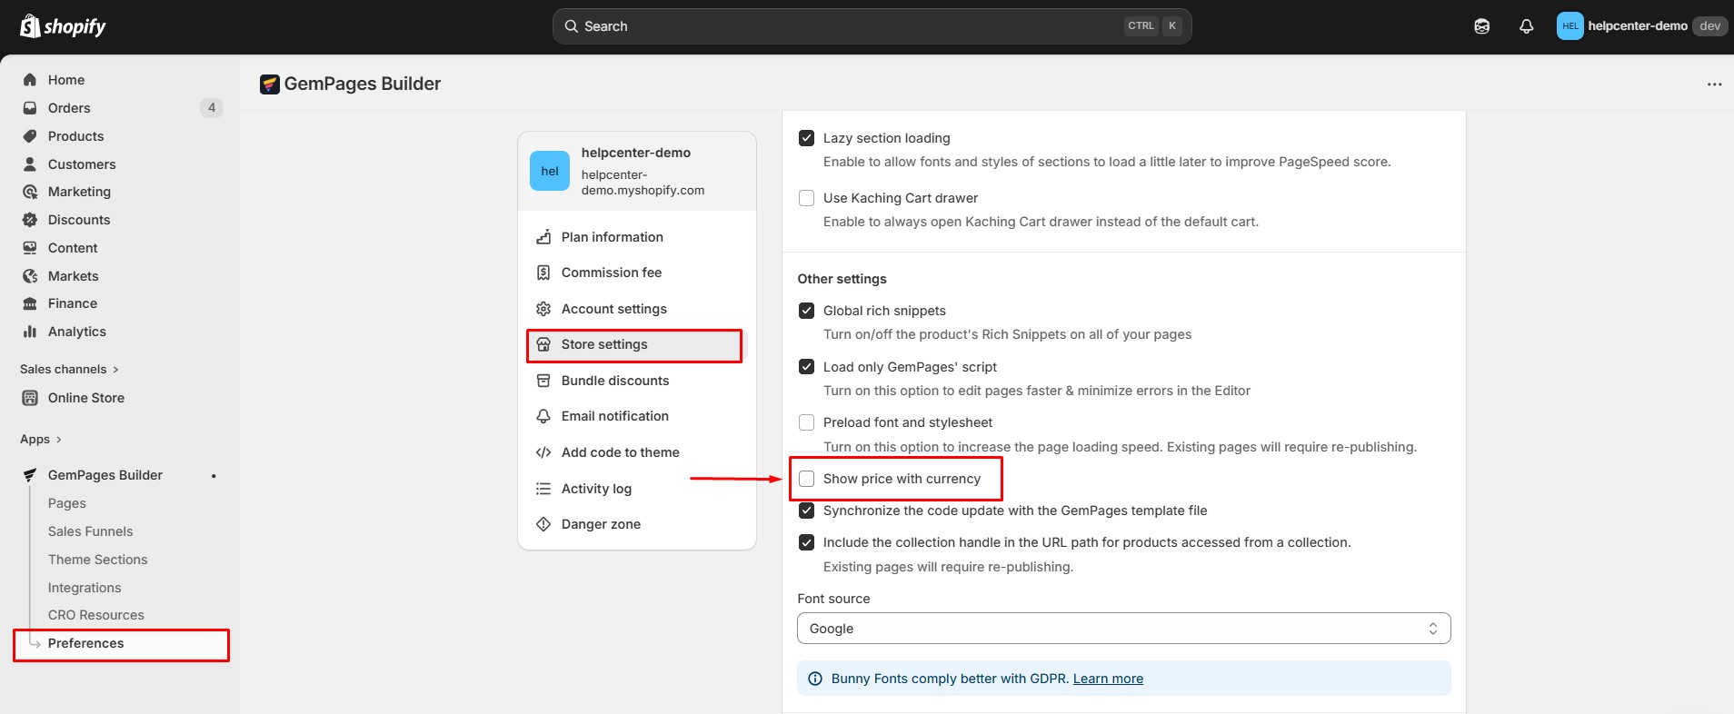This screenshot has width=1734, height=714.
Task: Expand the Sales channels section
Action: pos(115,370)
